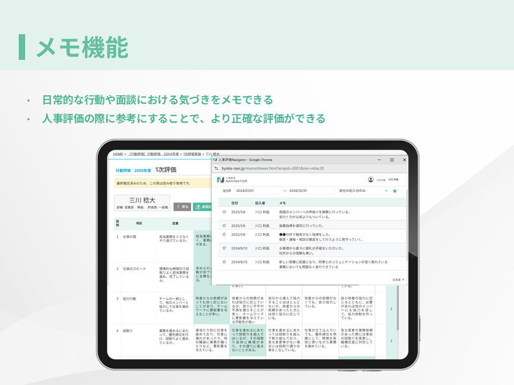Screen dimensions: 514x385
Task: Click the 人事評価 Navigator logo
Action: [232, 180]
